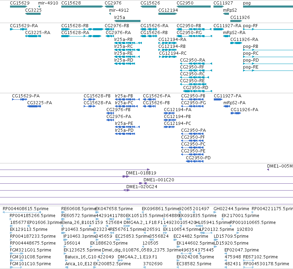Select EST FGM321G01.5prime
The image size is (293, 269).
(17, 254)
